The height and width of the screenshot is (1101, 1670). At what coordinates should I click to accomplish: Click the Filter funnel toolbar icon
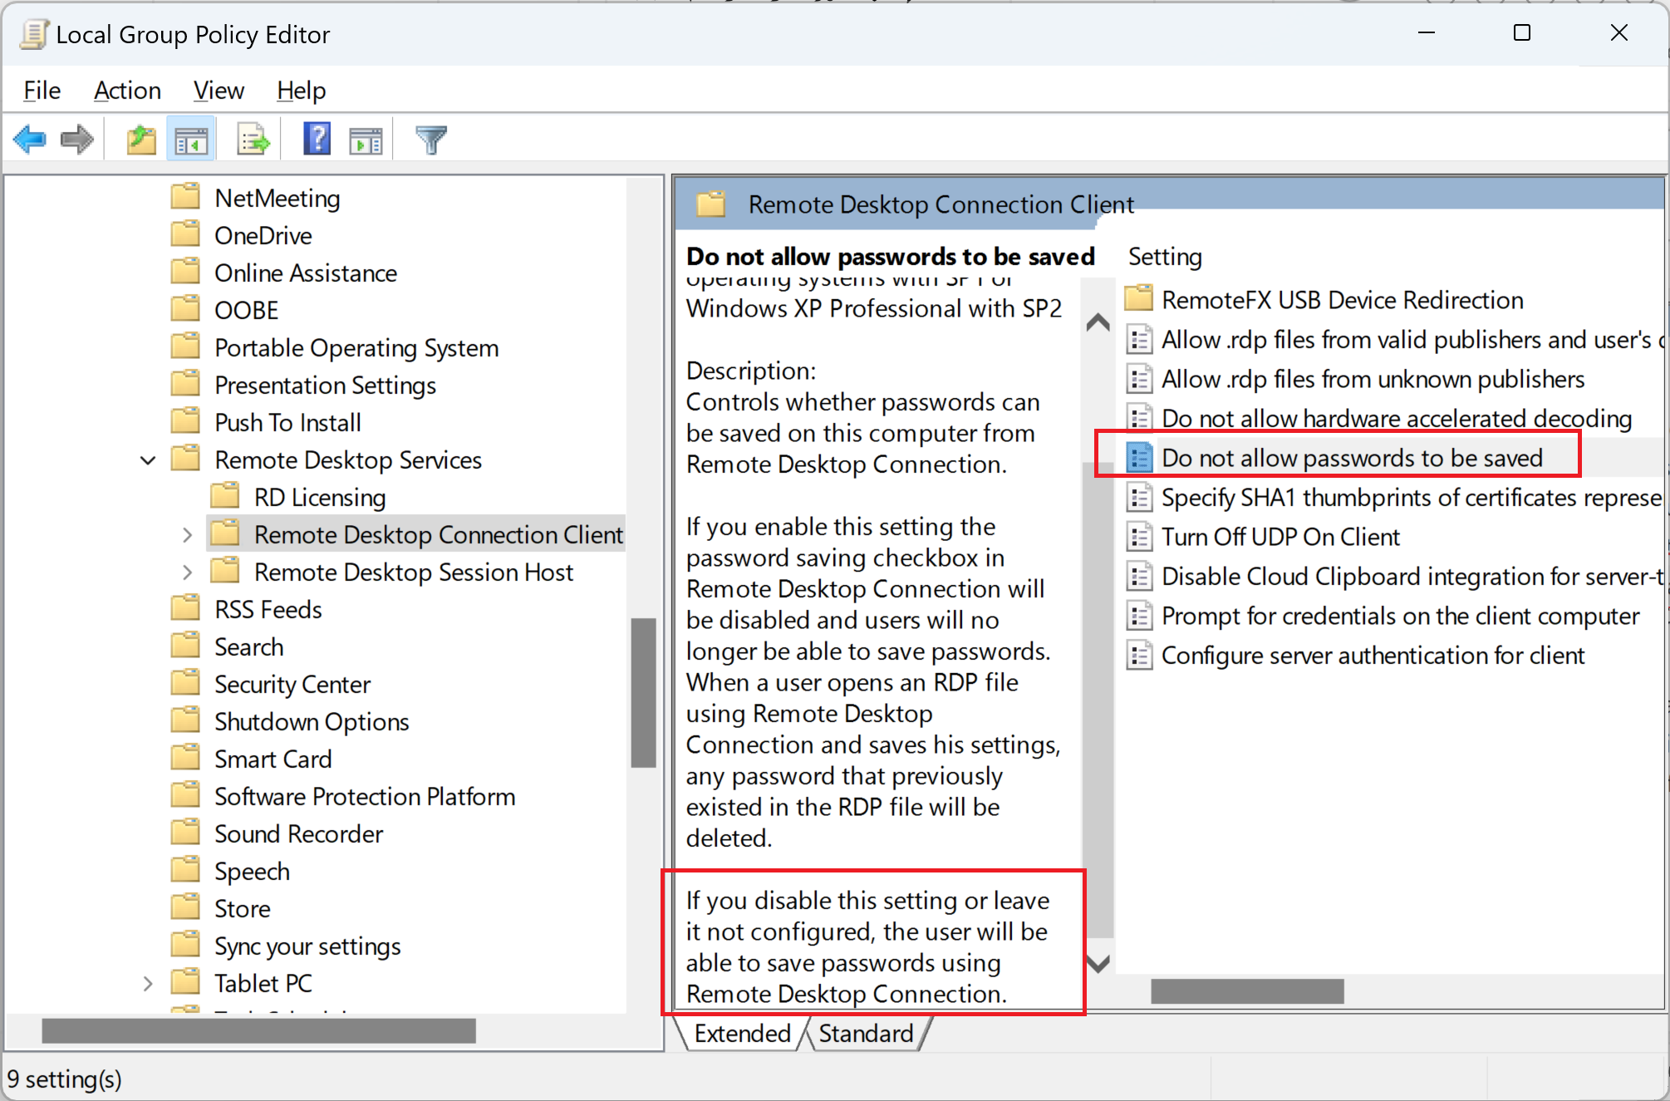[x=431, y=140]
